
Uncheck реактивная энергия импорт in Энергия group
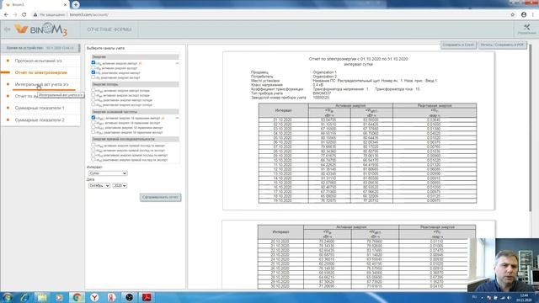click(x=93, y=72)
